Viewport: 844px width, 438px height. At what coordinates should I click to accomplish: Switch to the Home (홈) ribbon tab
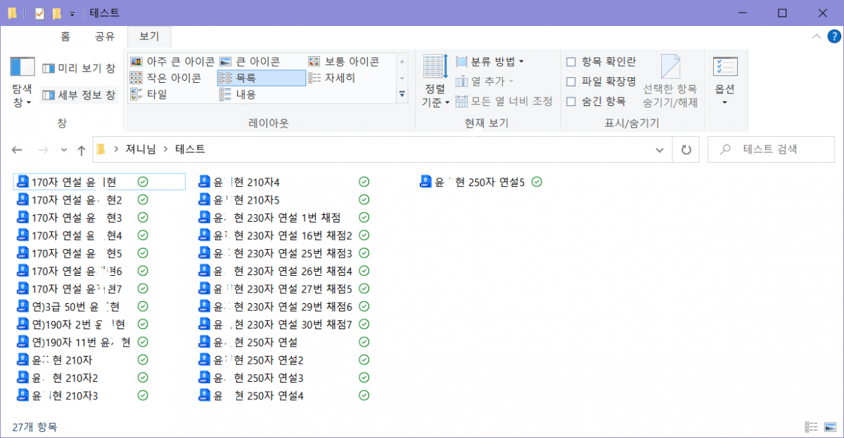pos(65,36)
